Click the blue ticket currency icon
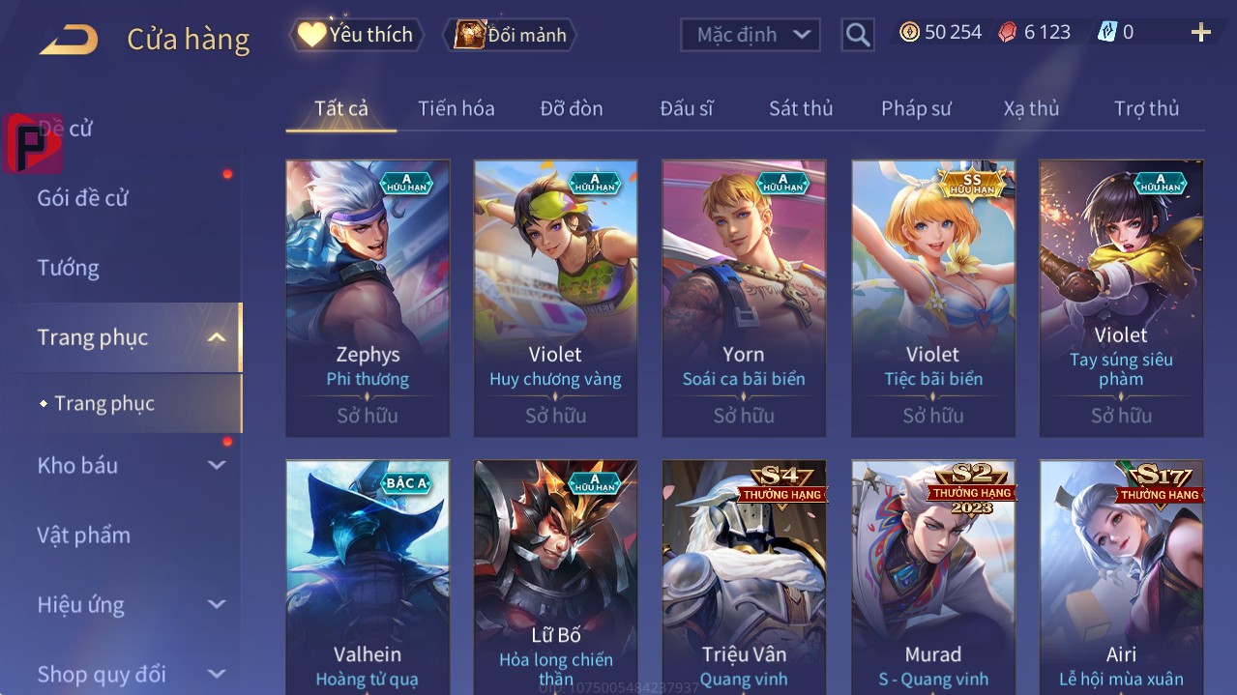This screenshot has width=1237, height=695. click(1106, 32)
